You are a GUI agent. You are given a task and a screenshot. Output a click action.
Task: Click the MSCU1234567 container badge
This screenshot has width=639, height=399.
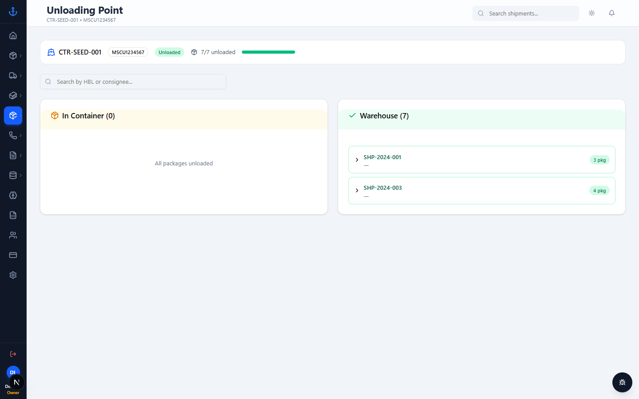click(128, 52)
